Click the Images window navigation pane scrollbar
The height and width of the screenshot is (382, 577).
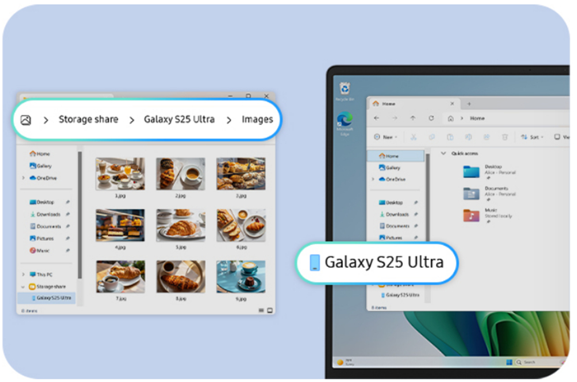tap(79, 215)
